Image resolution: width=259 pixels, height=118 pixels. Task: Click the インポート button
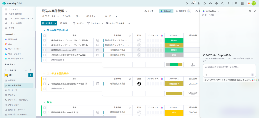tap(151, 11)
